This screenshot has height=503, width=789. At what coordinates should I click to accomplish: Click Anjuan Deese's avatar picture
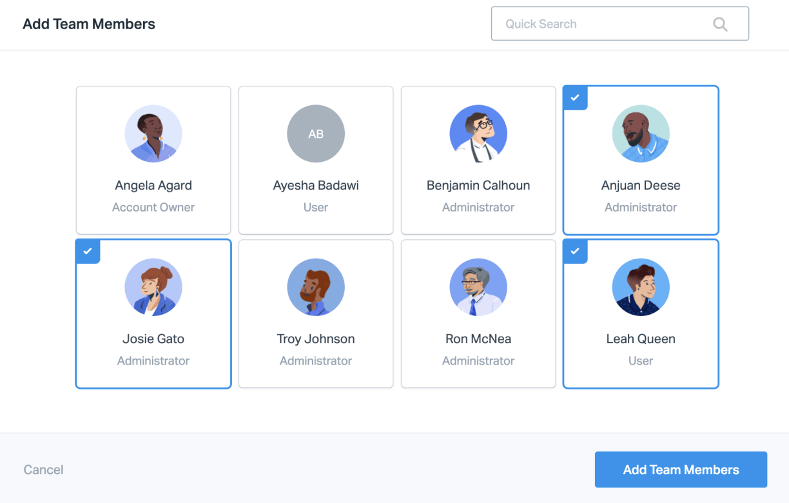point(641,134)
